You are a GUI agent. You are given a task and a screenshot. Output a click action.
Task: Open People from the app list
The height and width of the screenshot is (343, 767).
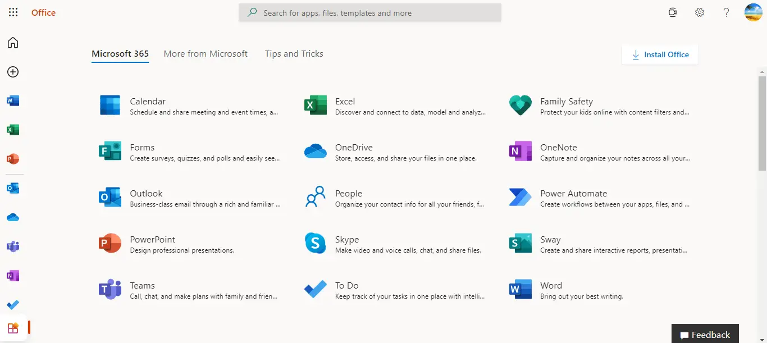pos(395,198)
